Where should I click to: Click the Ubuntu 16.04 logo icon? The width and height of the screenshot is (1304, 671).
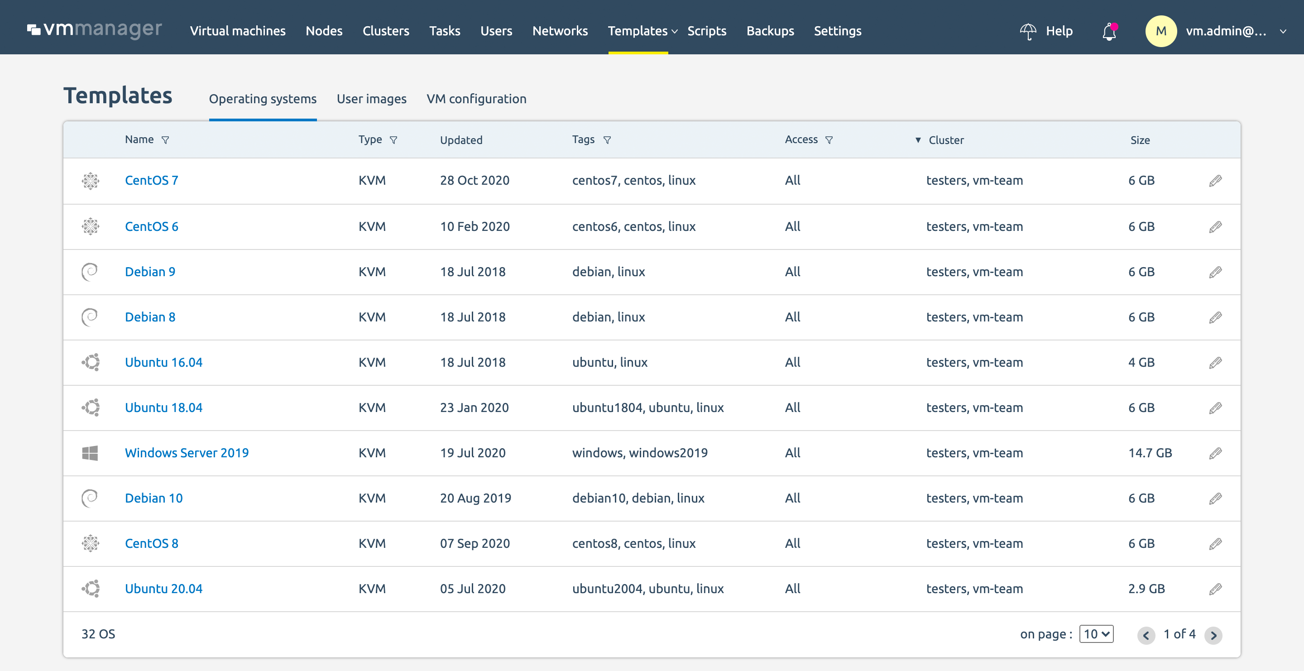click(91, 362)
